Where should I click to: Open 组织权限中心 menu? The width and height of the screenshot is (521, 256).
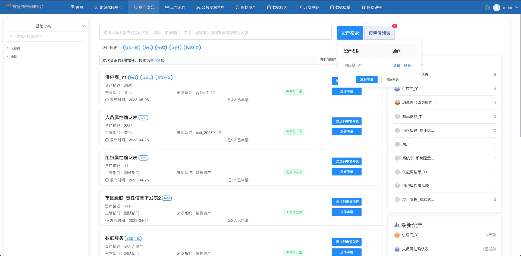click(x=108, y=7)
